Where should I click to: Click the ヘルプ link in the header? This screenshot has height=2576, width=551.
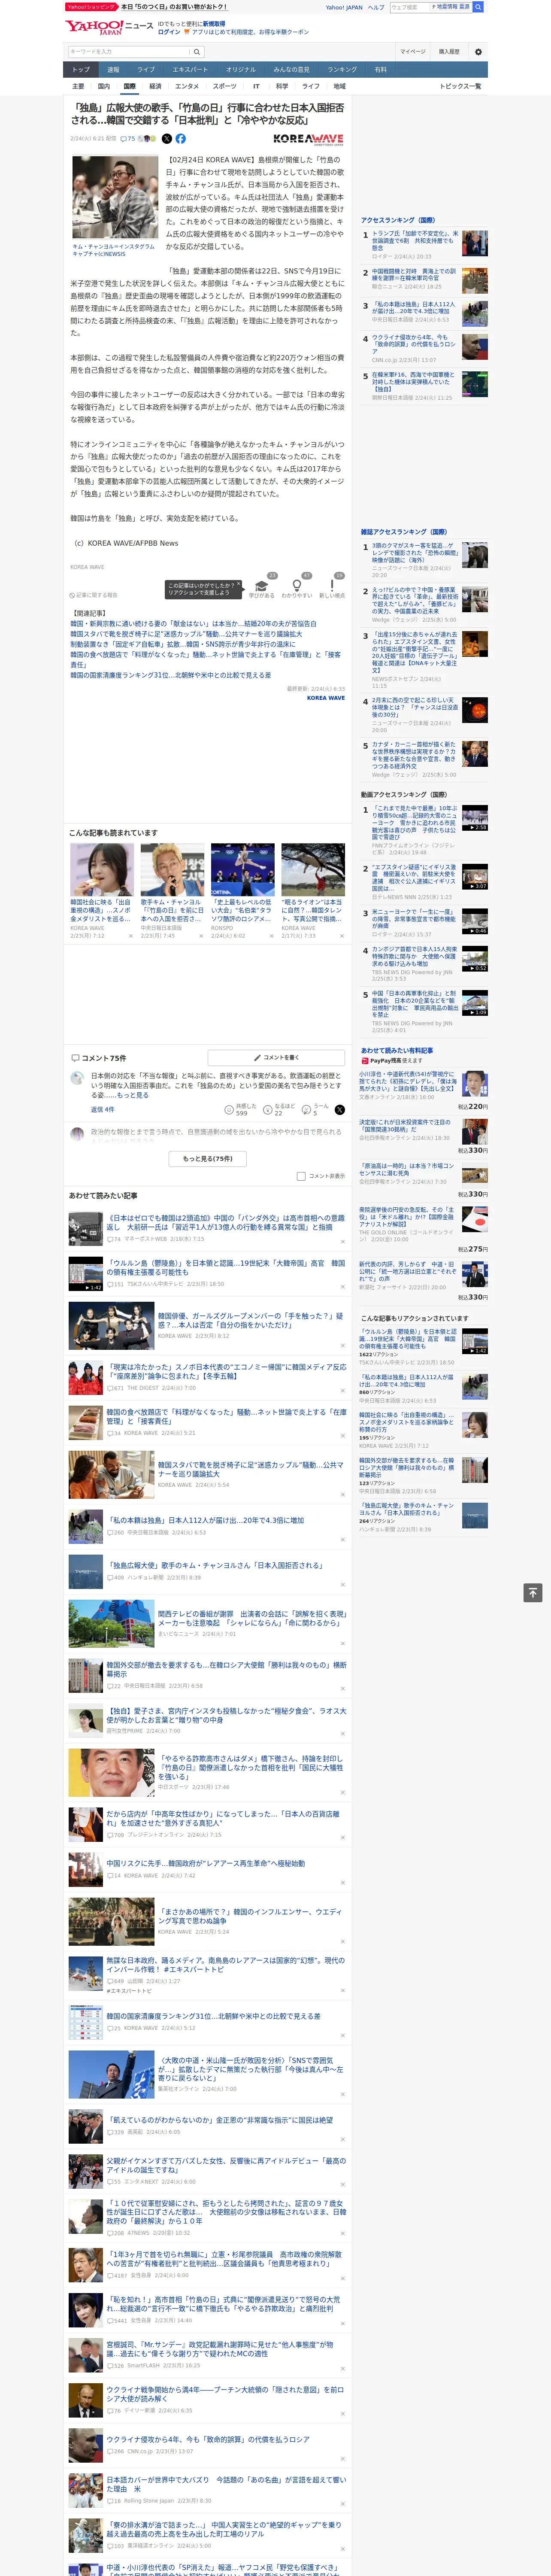376,7
